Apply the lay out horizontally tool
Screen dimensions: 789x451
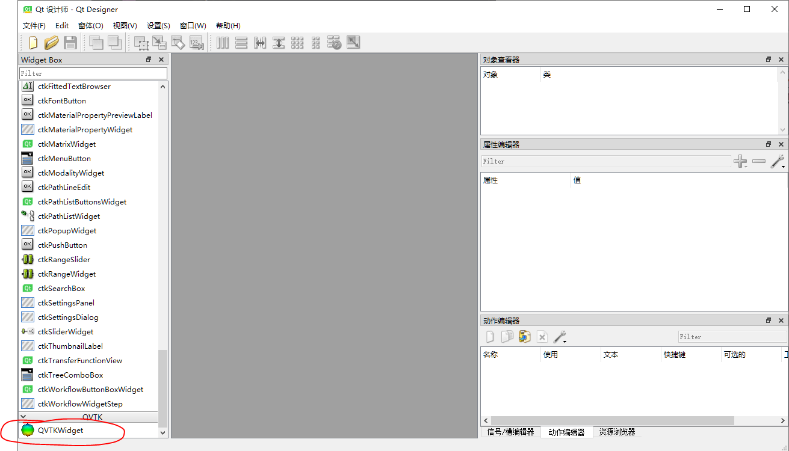tap(222, 42)
